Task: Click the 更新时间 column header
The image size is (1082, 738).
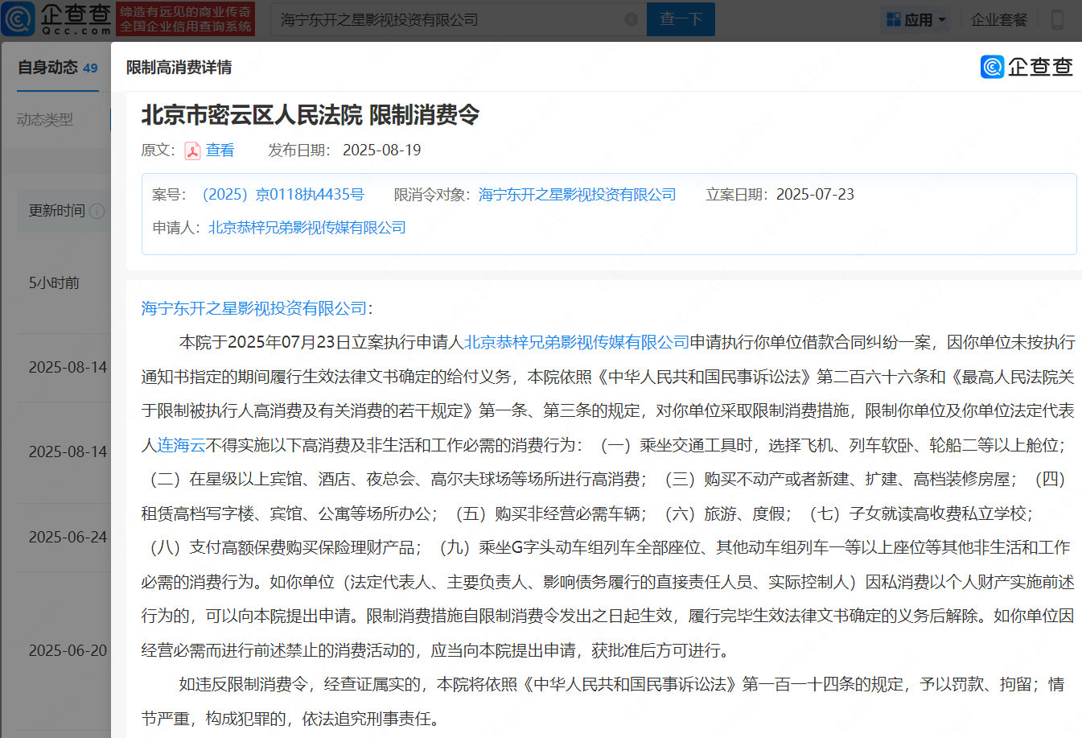Action: coord(56,211)
